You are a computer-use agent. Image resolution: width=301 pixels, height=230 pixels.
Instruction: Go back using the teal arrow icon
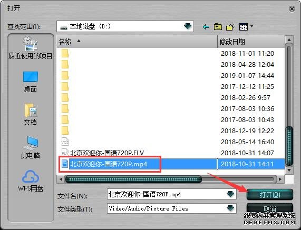[x=206, y=27]
